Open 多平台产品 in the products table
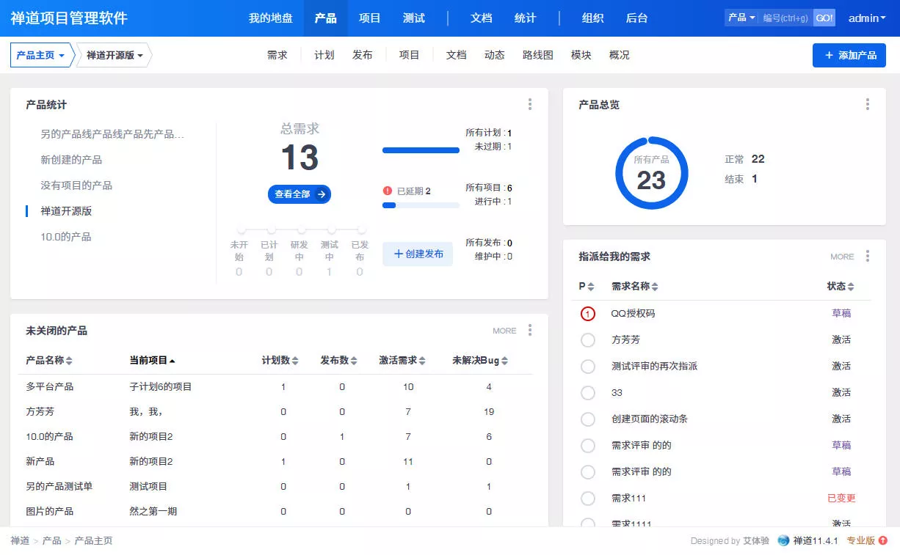The width and height of the screenshot is (900, 555). tap(50, 386)
